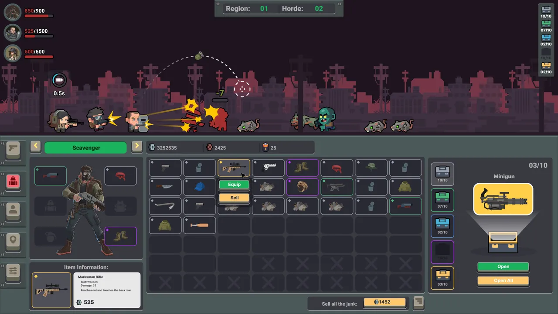The image size is (558, 314).
Task: Click the Marksman Rifle price 525
Action: [85, 302]
